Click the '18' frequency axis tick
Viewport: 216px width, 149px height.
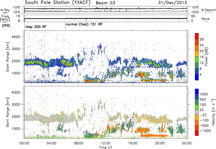[x=18, y=16]
